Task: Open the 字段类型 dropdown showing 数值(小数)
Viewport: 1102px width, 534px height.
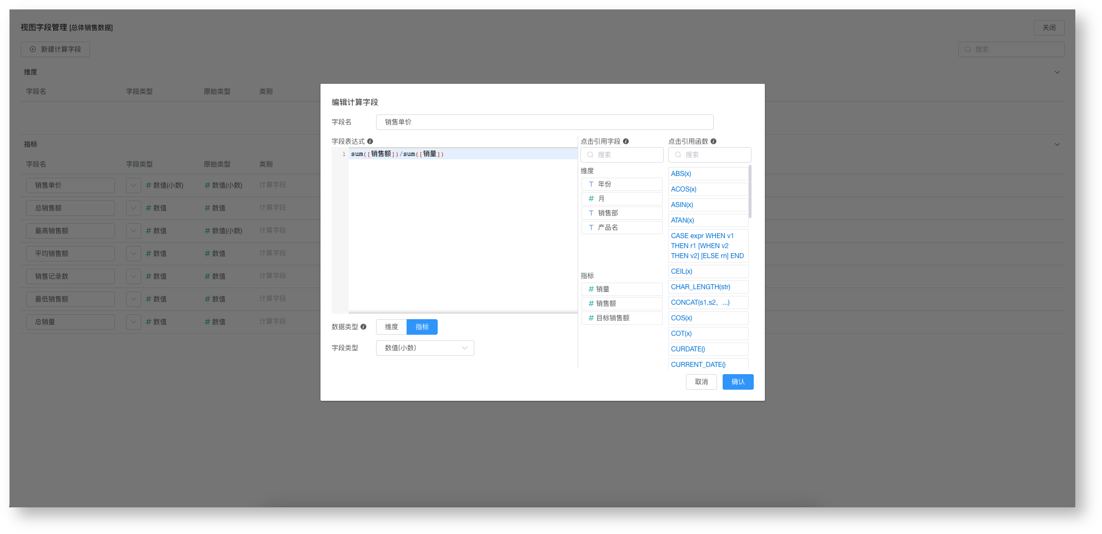Action: coord(425,348)
